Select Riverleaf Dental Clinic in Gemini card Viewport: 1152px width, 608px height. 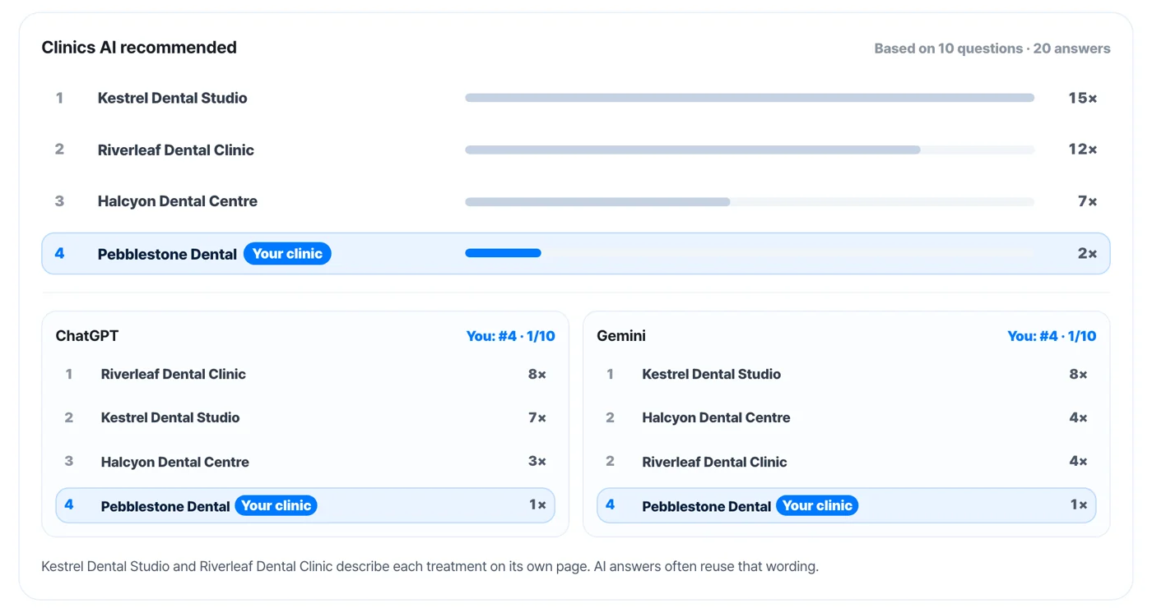pyautogui.click(x=847, y=462)
